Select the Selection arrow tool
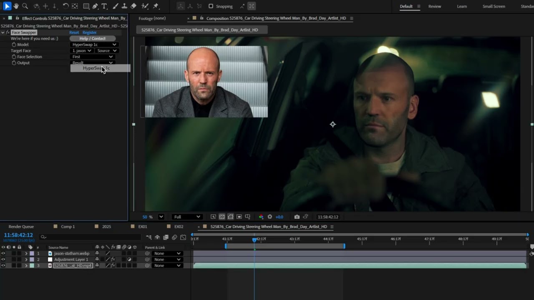 pyautogui.click(x=7, y=6)
